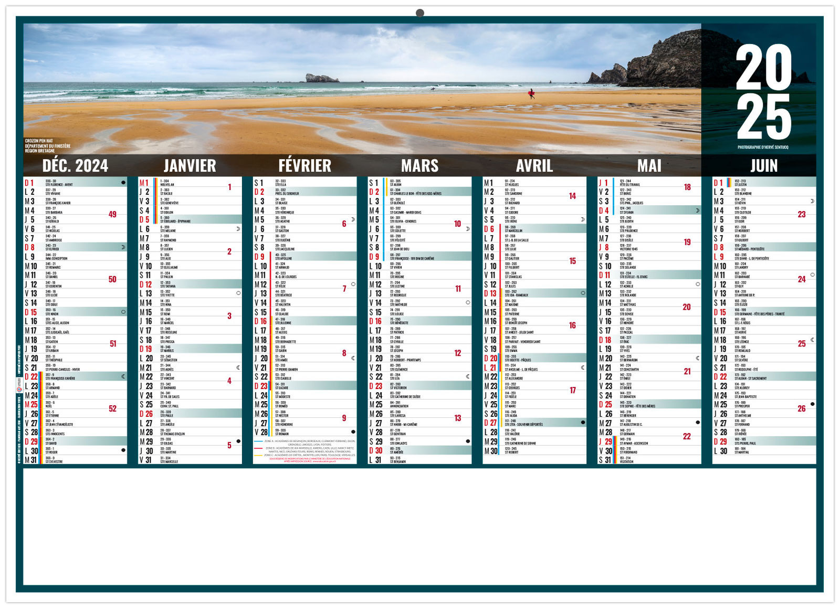Click the new moon symbol on March 29 row

click(468, 442)
